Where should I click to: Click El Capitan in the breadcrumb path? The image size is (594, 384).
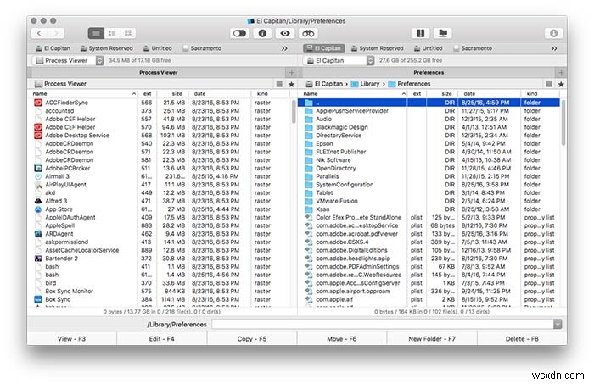click(324, 84)
